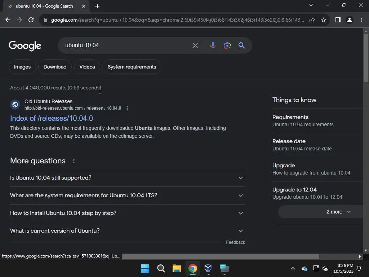Image resolution: width=369 pixels, height=277 pixels.
Task: Click the forward navigation arrow
Action: [x=19, y=20]
